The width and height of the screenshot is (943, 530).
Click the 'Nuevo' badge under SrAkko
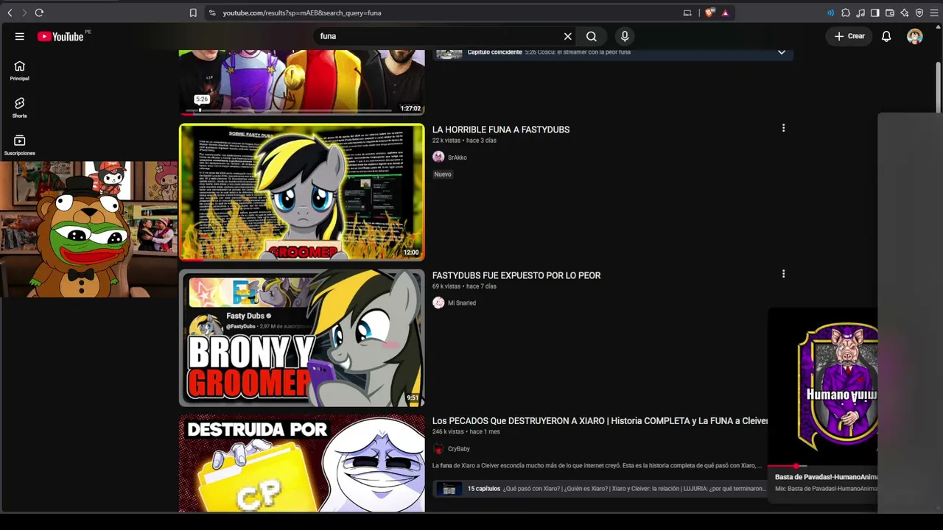[443, 174]
